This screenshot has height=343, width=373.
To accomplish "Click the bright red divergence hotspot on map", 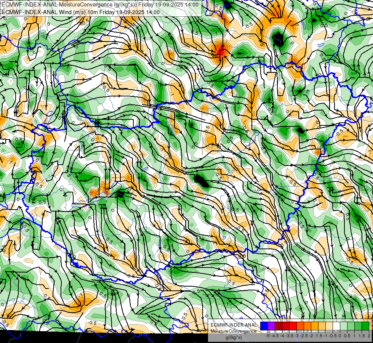I will (221, 51).
